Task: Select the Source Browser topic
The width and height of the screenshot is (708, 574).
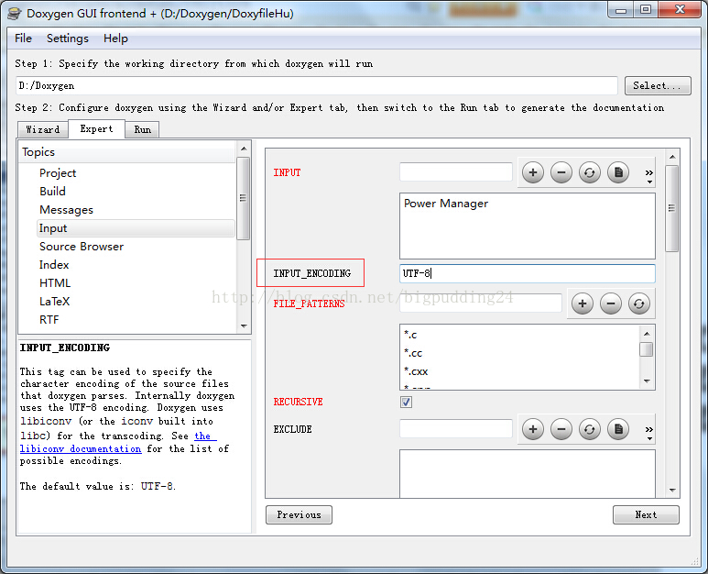Action: click(x=82, y=247)
